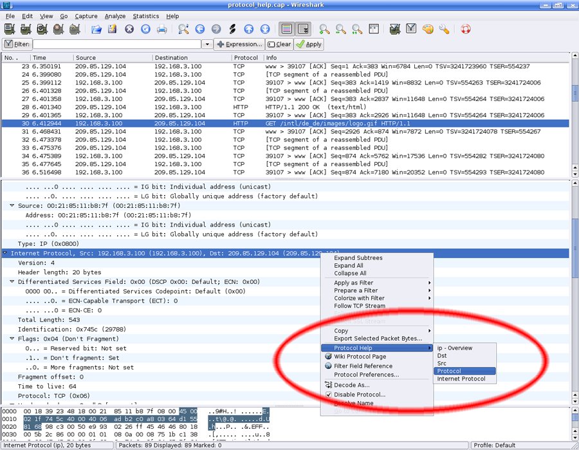579x450 pixels.
Task: Collapse the Source 00:21:85:11:b8:7f node
Action: pos(12,205)
